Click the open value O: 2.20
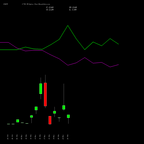 [x=50, y=10]
